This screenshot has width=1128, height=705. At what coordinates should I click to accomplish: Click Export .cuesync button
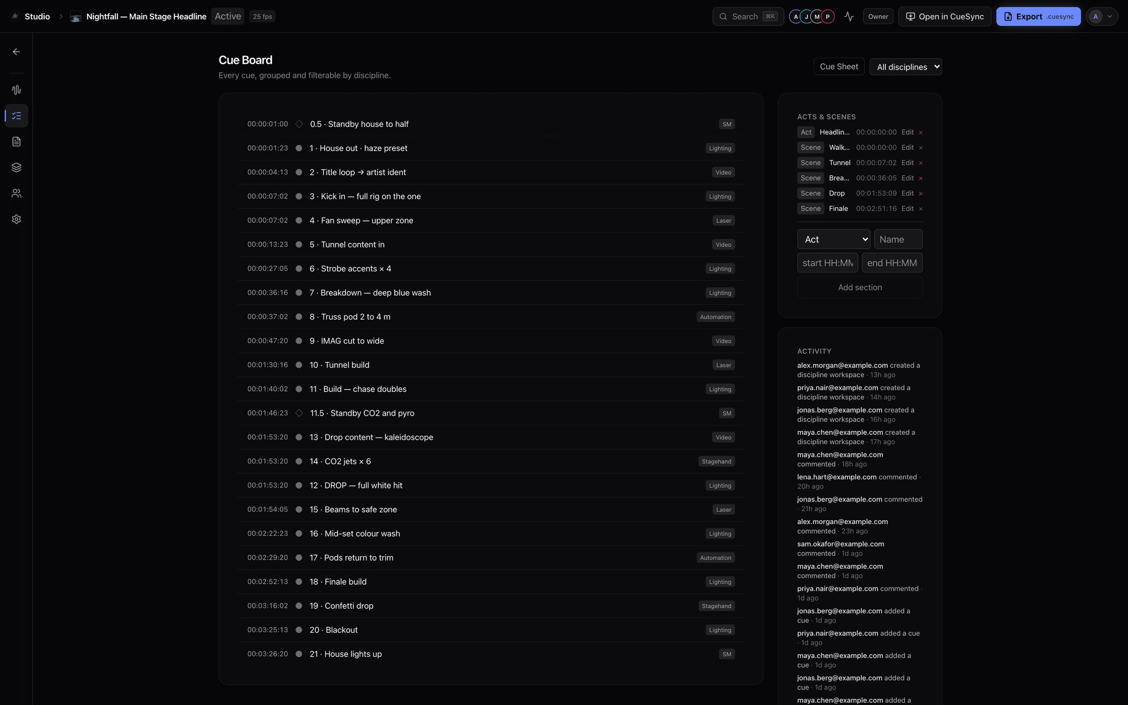(x=1038, y=16)
